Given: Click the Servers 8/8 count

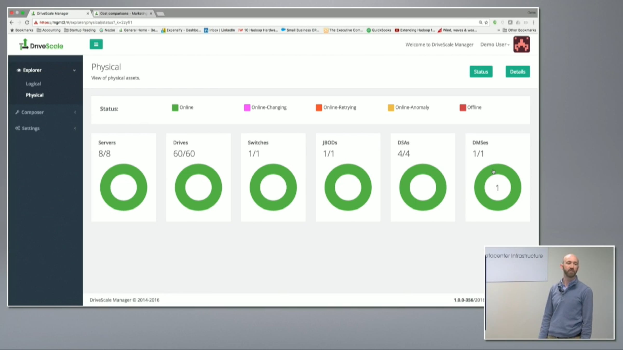Looking at the screenshot, I should [x=104, y=154].
